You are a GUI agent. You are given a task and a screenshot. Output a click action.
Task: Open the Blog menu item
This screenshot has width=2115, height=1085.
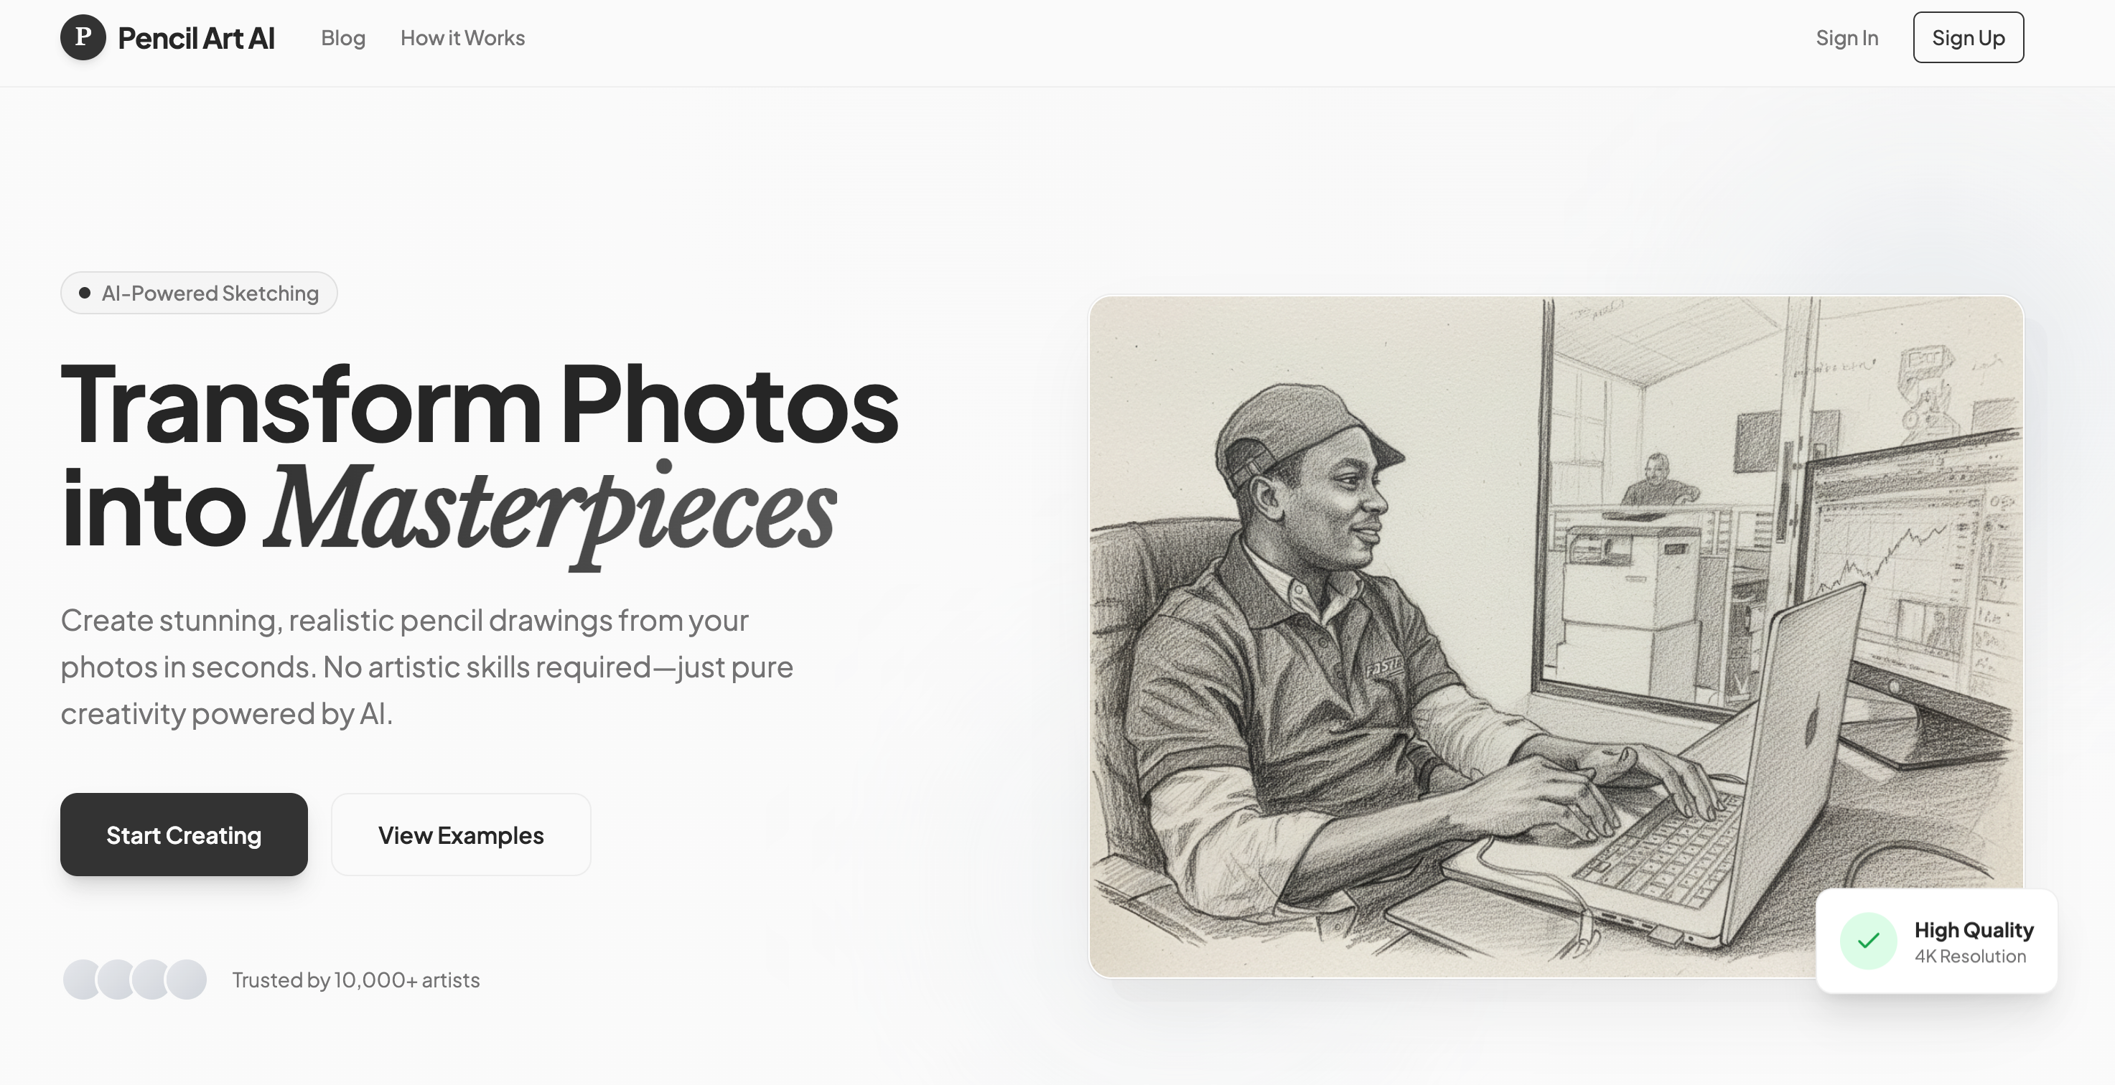(342, 38)
